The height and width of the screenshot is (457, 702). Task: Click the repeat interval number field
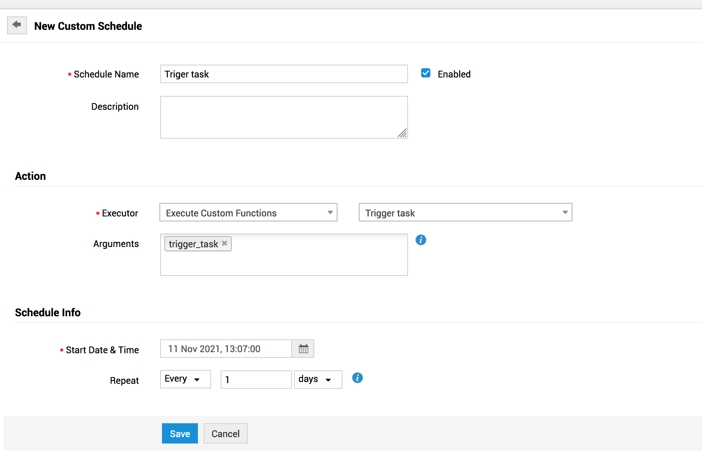[256, 380]
